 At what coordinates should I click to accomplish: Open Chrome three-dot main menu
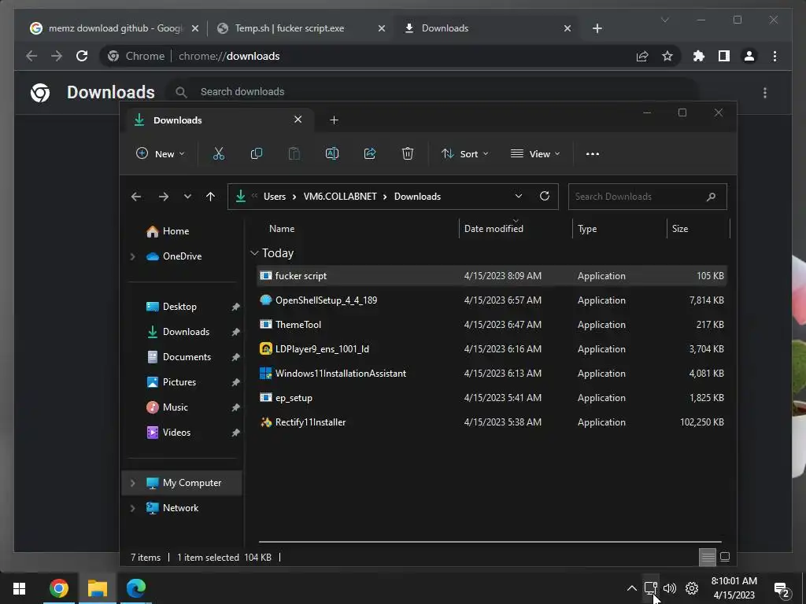coord(775,56)
